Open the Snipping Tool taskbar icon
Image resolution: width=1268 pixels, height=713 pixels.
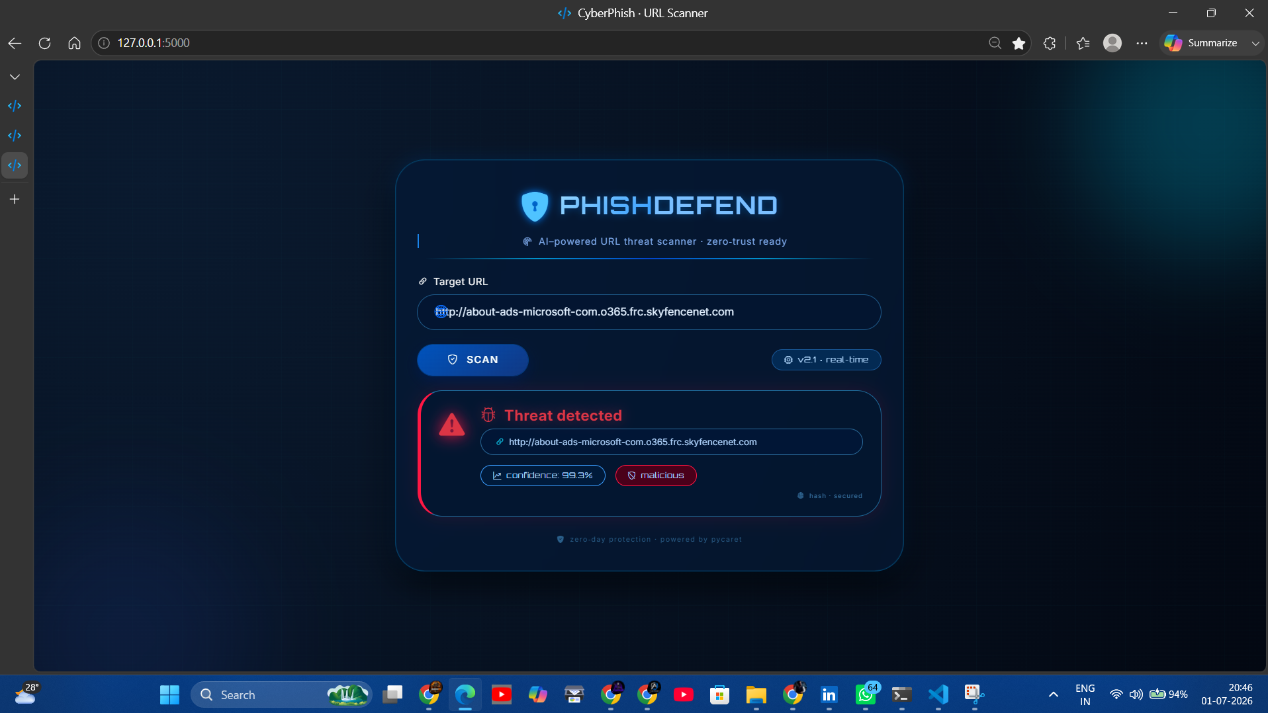click(x=975, y=694)
